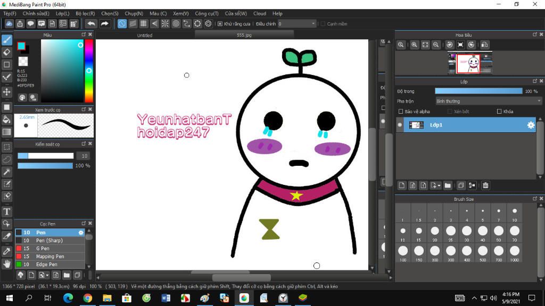Select the Edge Pen brush
Image resolution: width=545 pixels, height=306 pixels.
pos(50,265)
